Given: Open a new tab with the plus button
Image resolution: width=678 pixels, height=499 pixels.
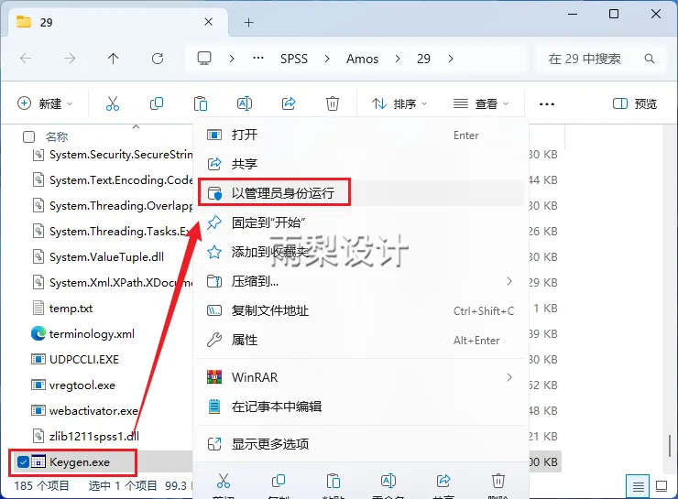Looking at the screenshot, I should click(248, 23).
